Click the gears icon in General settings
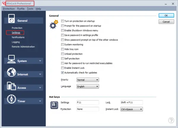The height and width of the screenshot is (128, 178). click(x=54, y=24)
